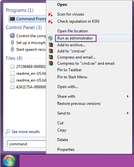This screenshot has width=134, height=167.
Task: Click the search box containing command
Action: tap(27, 144)
